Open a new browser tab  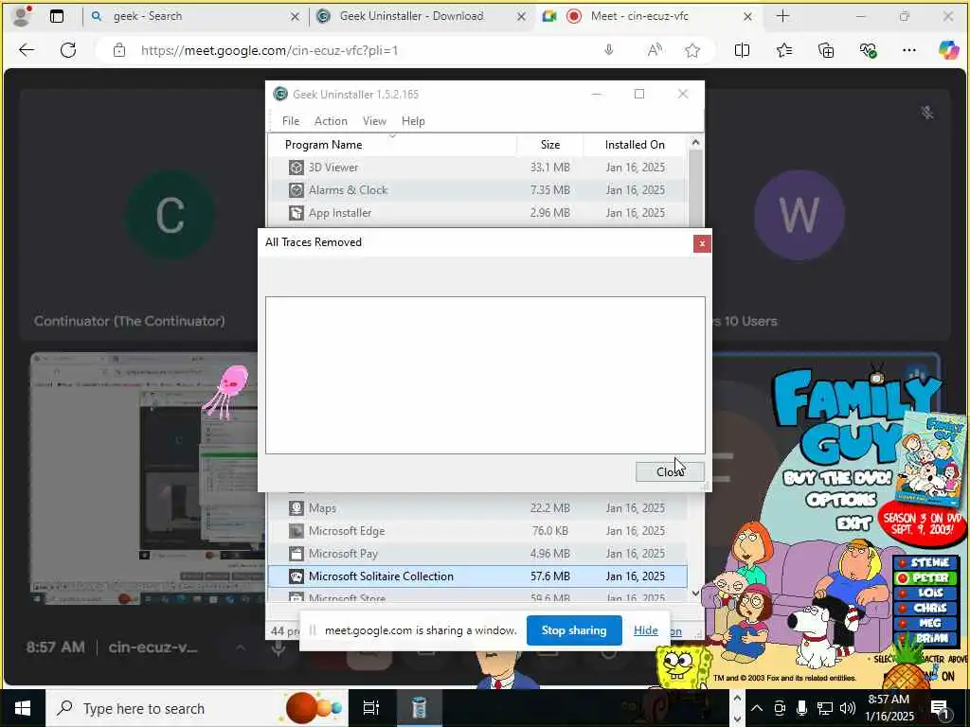click(782, 16)
